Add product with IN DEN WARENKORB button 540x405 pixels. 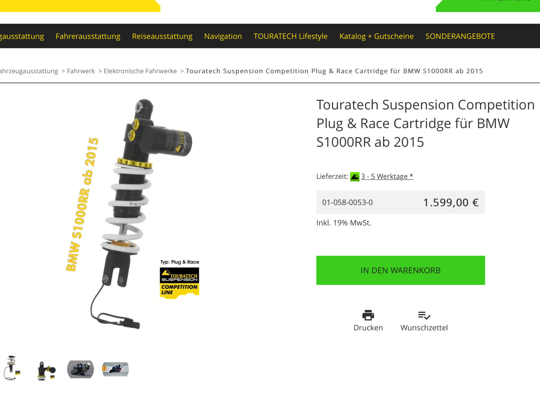click(401, 270)
